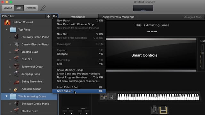Select the Untitled Concert flame icon

click(7, 22)
